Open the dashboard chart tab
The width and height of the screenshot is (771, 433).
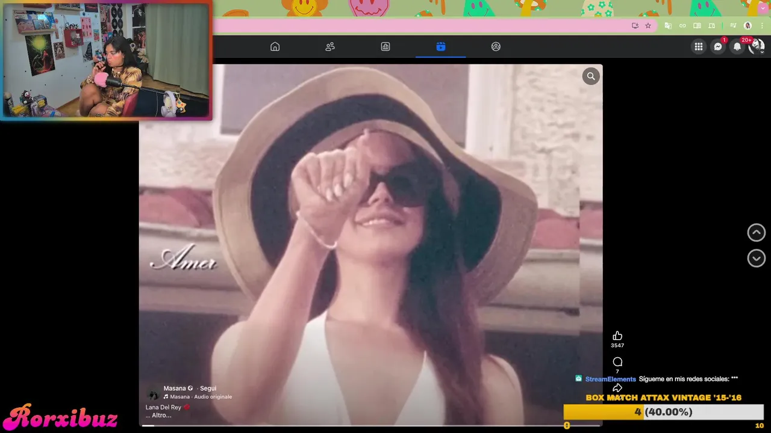tap(385, 46)
